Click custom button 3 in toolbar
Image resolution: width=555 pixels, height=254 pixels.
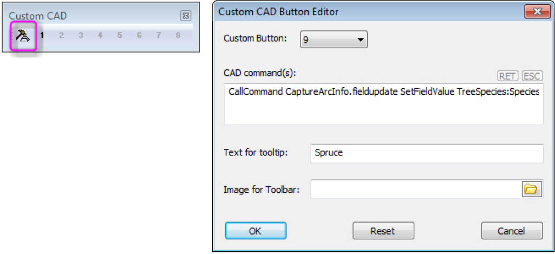(81, 35)
